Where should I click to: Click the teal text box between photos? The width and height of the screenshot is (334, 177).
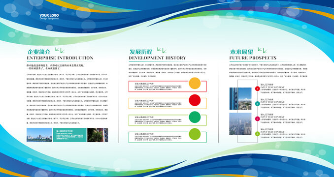point(69,135)
